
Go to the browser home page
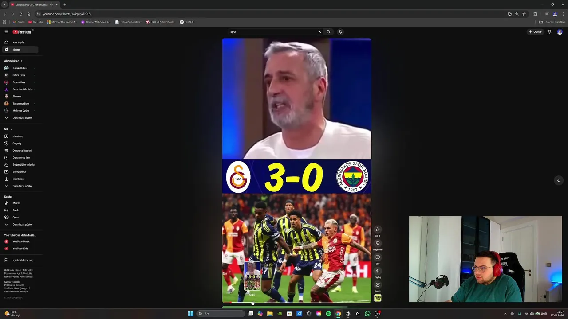(29, 14)
